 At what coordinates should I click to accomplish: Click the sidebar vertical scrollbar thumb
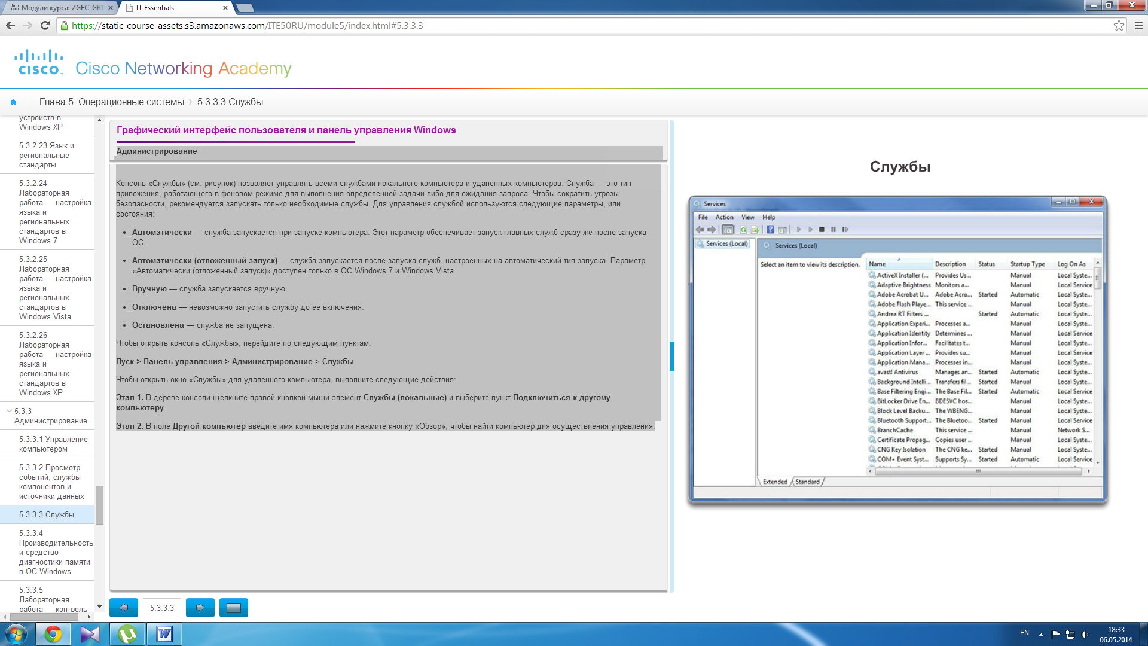pos(99,505)
